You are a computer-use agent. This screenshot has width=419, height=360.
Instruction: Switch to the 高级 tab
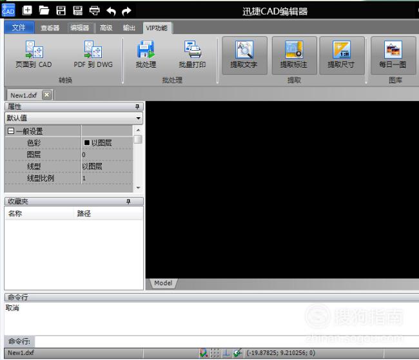[x=106, y=28]
